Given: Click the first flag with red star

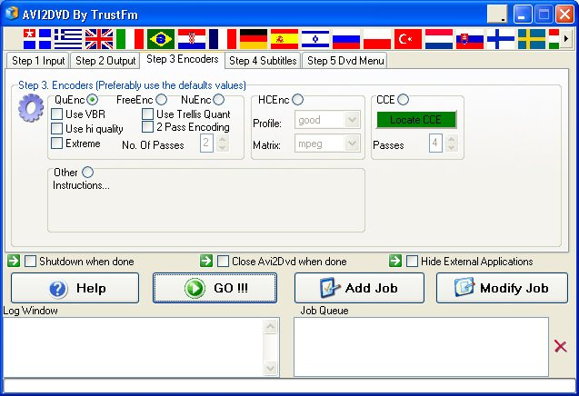Looking at the screenshot, I should click(37, 39).
